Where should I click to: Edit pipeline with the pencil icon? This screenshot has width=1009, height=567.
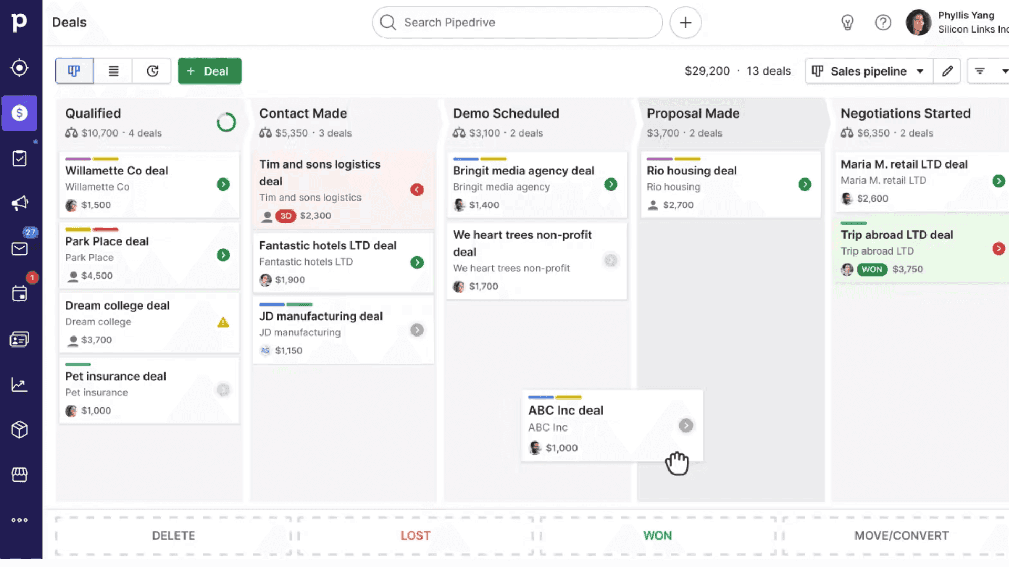coord(947,71)
